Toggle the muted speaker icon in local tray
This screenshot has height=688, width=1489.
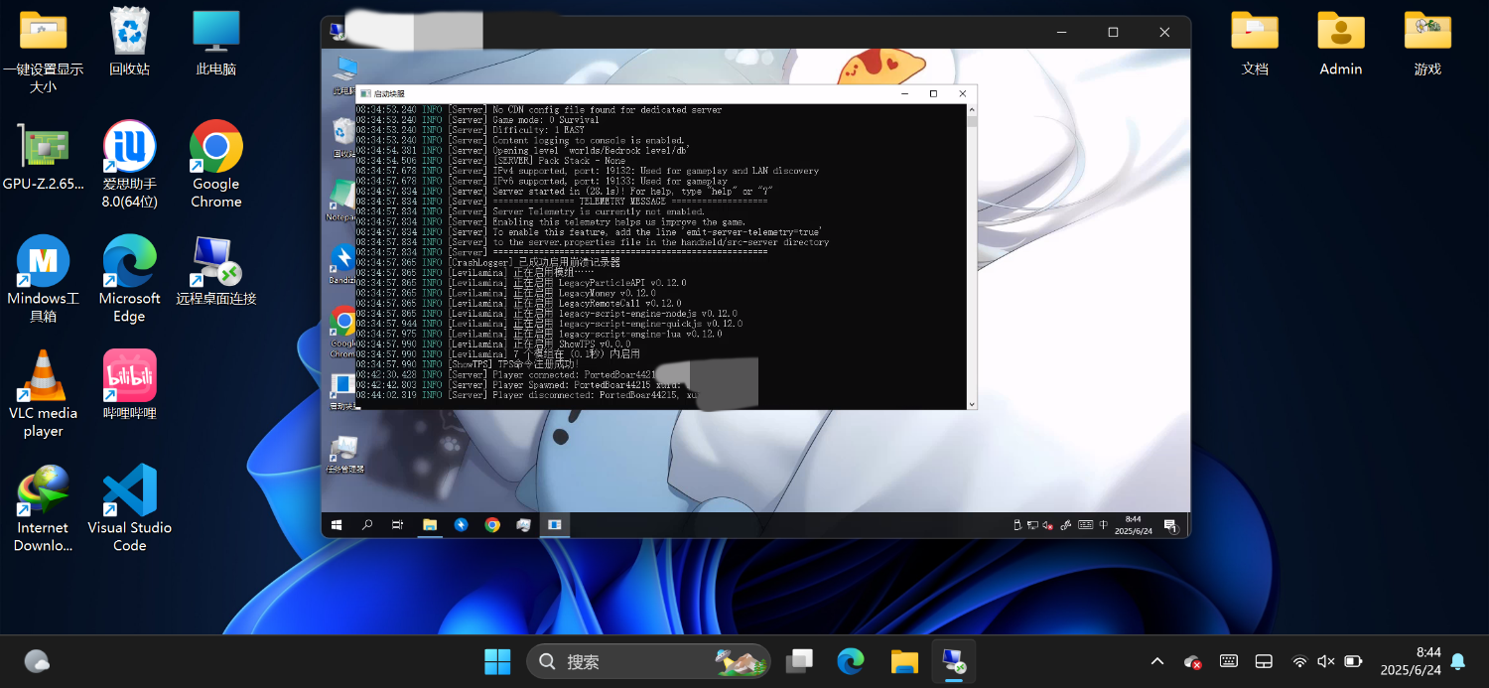pyautogui.click(x=1326, y=661)
